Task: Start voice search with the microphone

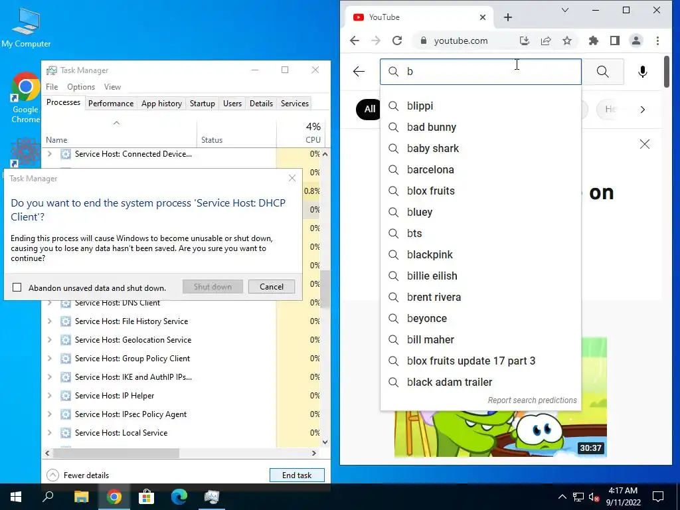Action: [x=643, y=72]
